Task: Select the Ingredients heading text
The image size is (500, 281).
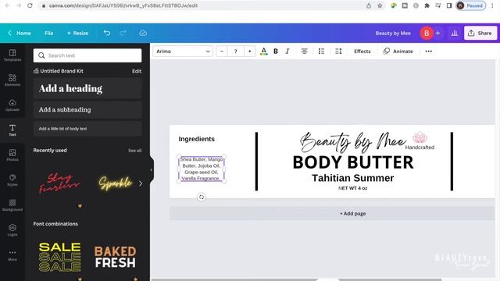Action: click(197, 139)
